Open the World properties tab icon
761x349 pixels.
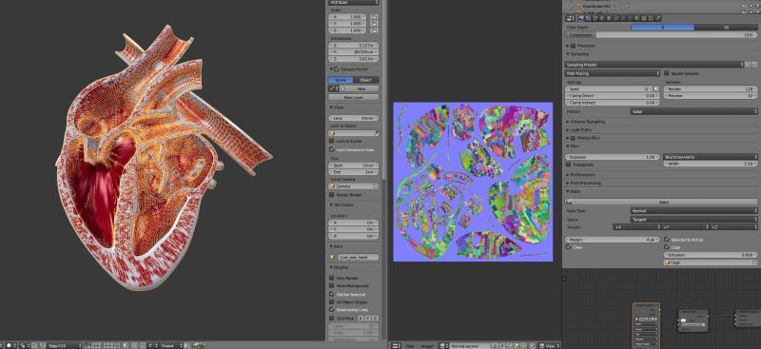(602, 18)
